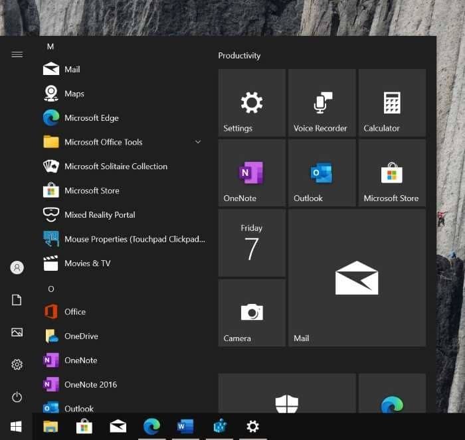465x440 pixels.
Task: Open Microsoft Store from the taskbar
Action: click(x=84, y=427)
